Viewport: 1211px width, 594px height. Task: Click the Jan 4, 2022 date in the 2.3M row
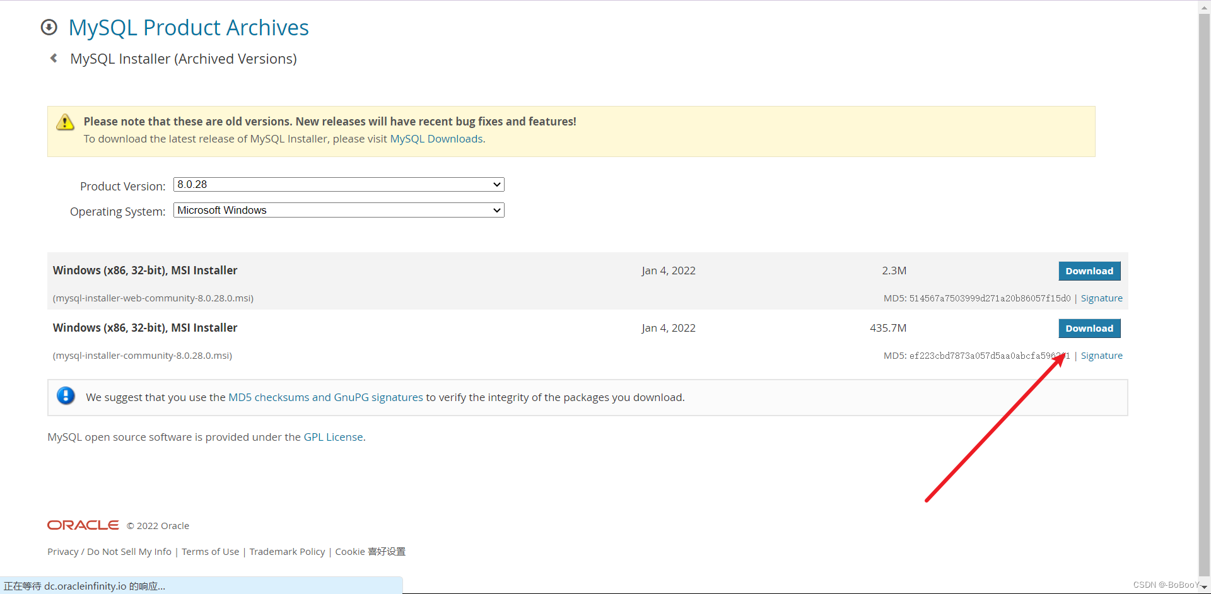click(669, 271)
